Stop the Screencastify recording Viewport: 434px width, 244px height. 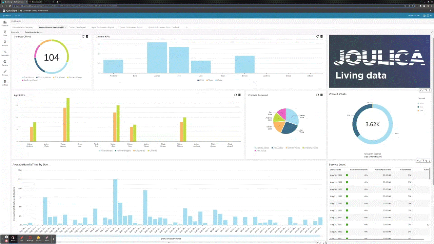(6, 241)
